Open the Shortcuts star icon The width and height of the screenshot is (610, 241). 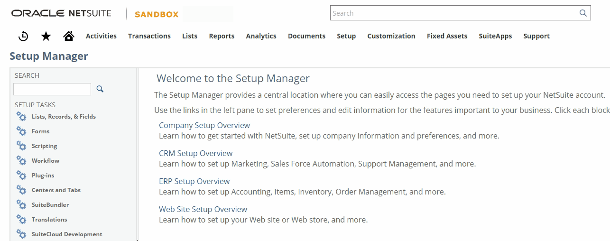[x=46, y=36]
